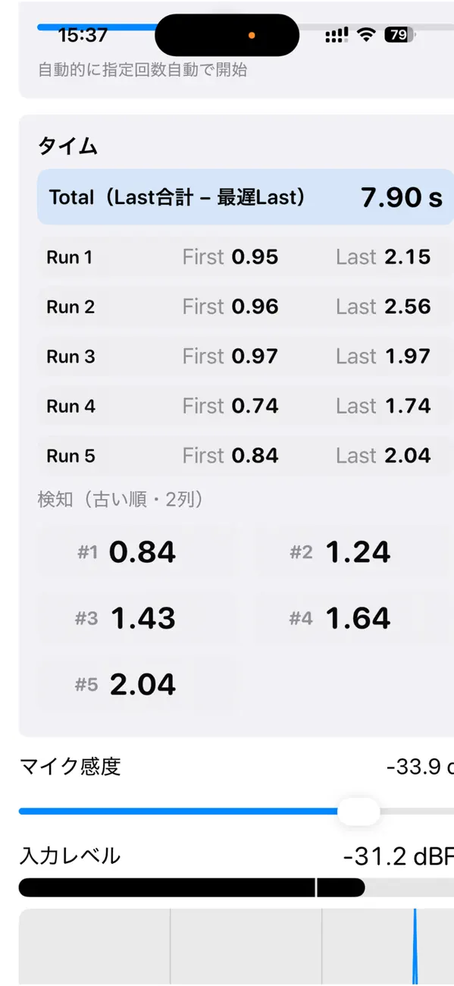Tap the Run 4 entry
The image size is (454, 986).
pyautogui.click(x=227, y=406)
